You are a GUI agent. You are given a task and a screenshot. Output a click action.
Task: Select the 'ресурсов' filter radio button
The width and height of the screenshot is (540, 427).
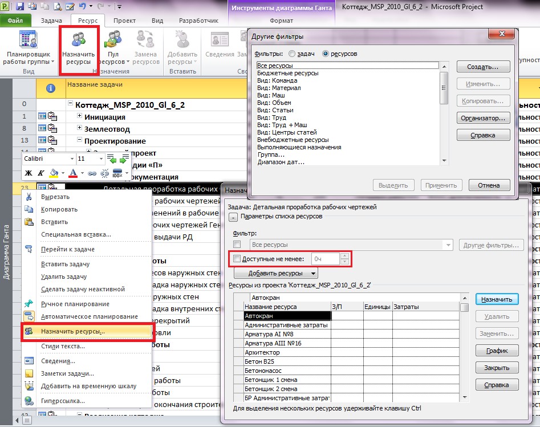(326, 54)
